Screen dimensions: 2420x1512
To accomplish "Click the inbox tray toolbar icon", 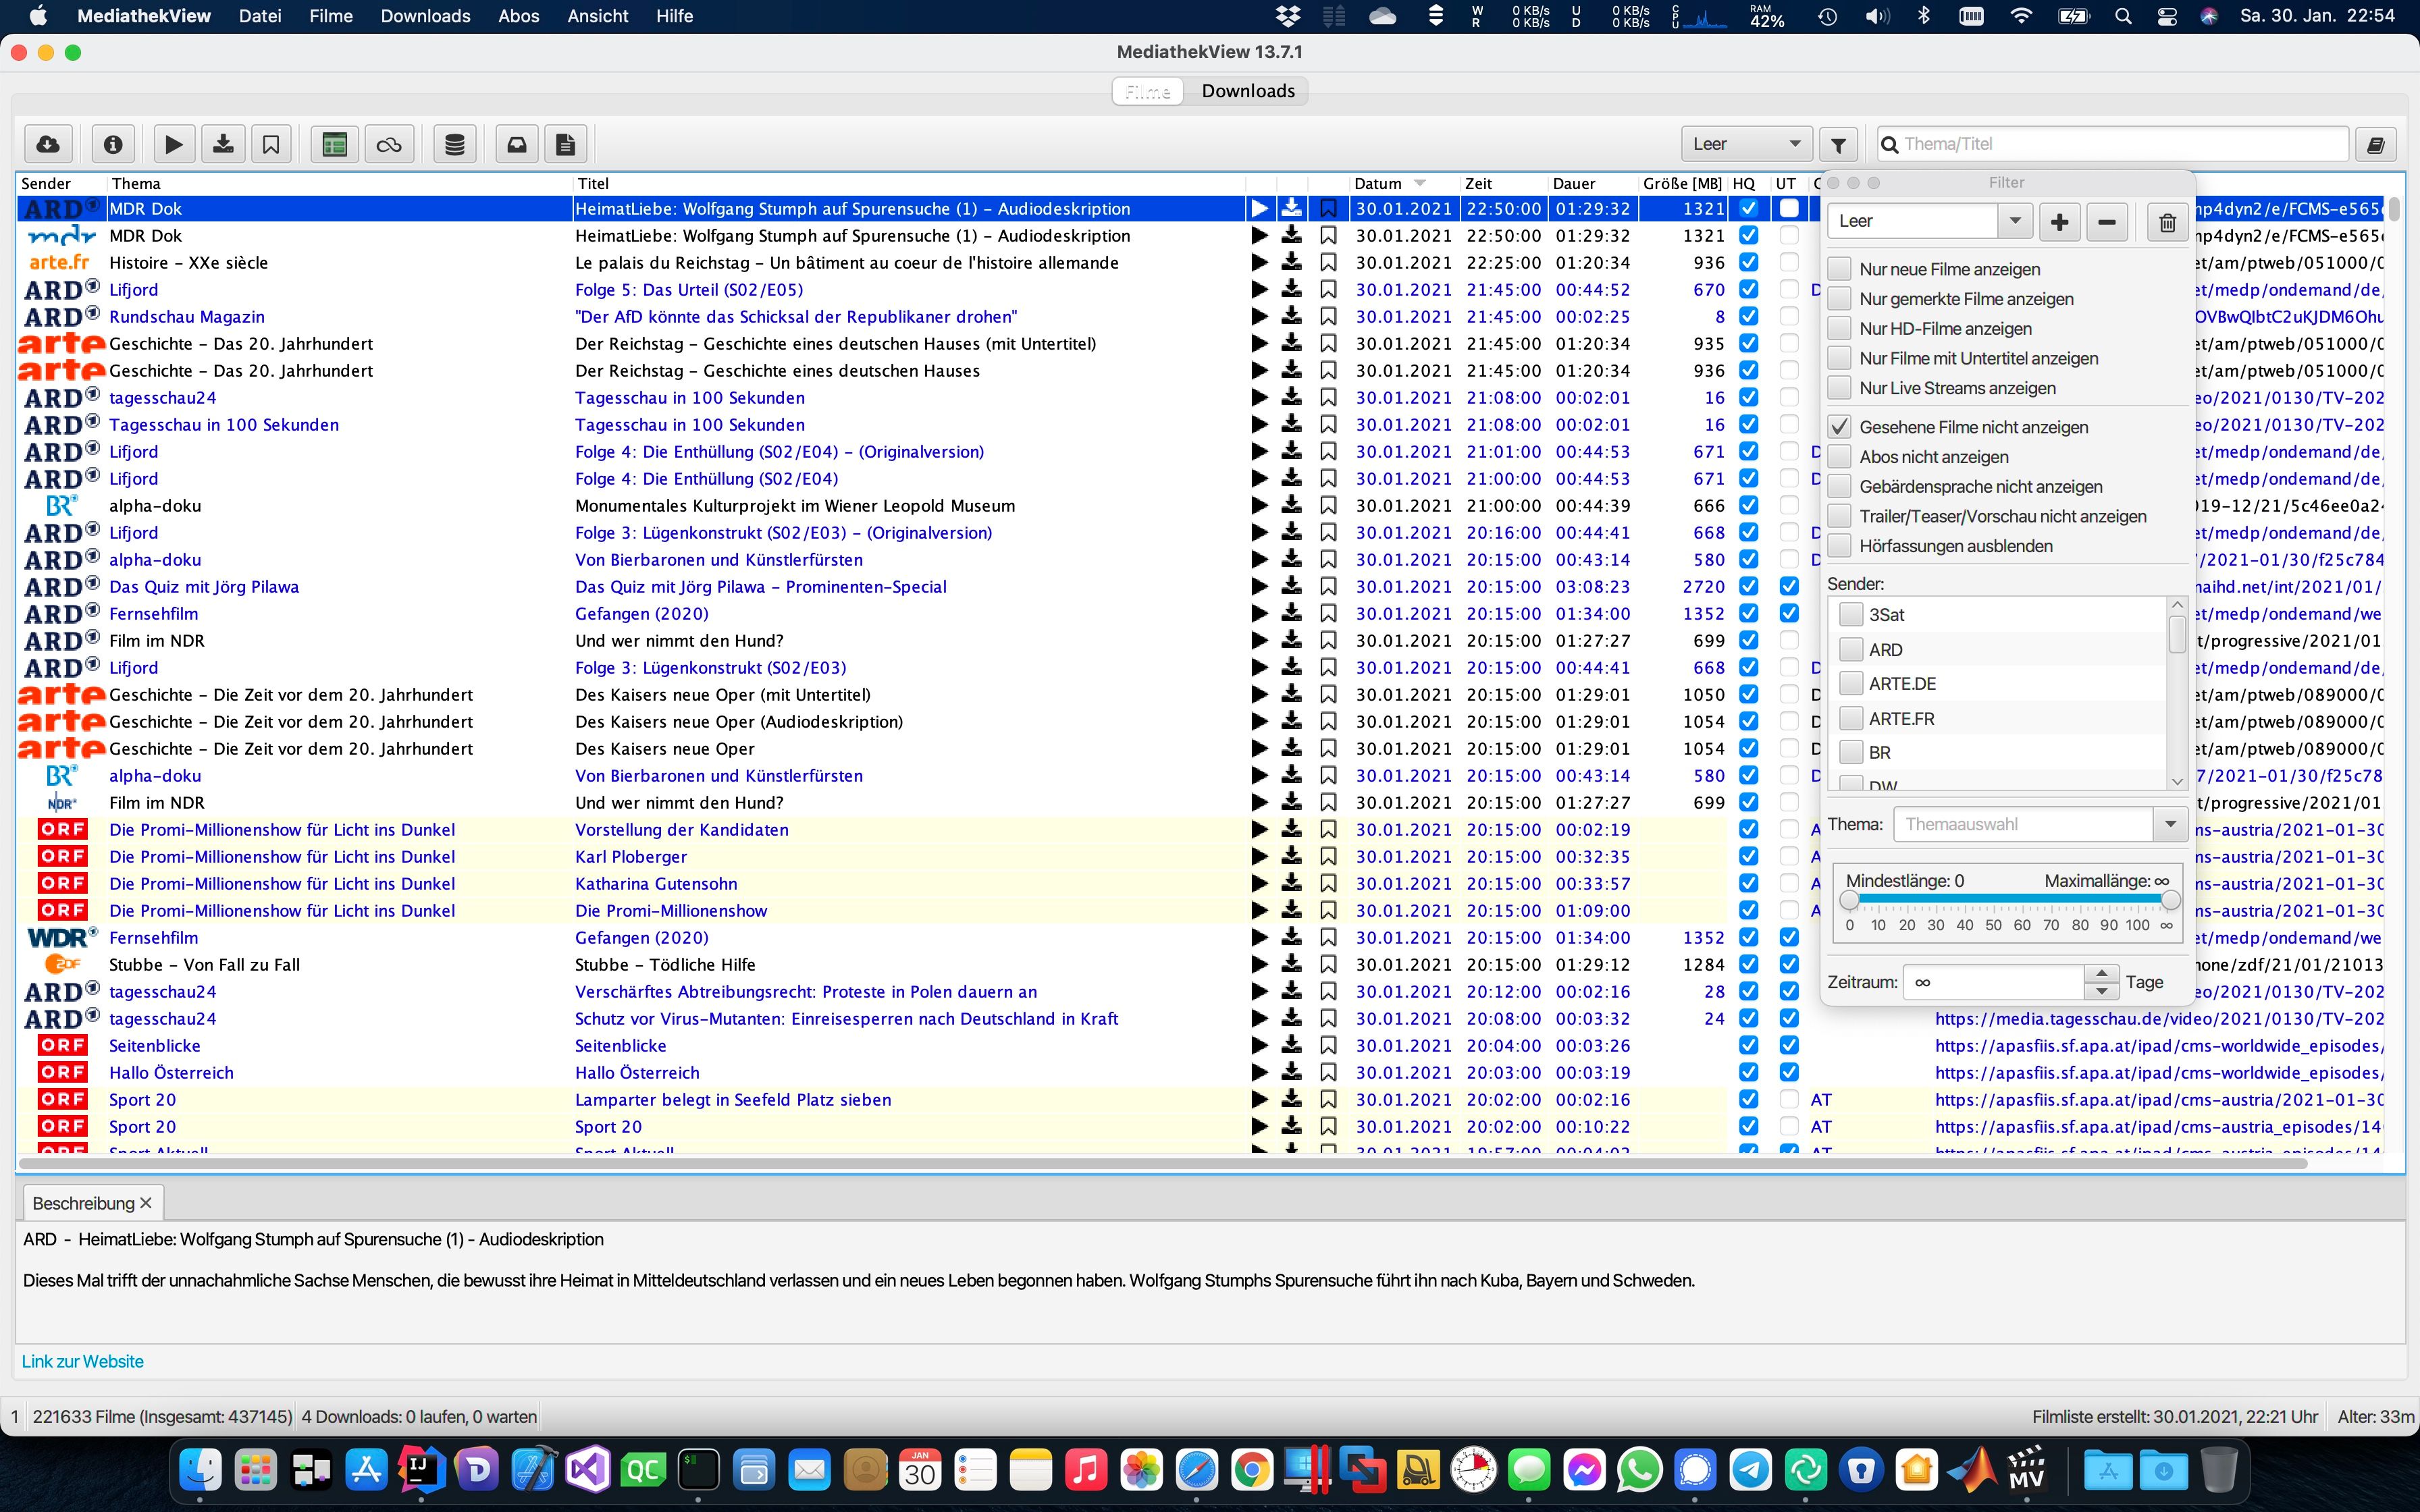I will (x=517, y=145).
